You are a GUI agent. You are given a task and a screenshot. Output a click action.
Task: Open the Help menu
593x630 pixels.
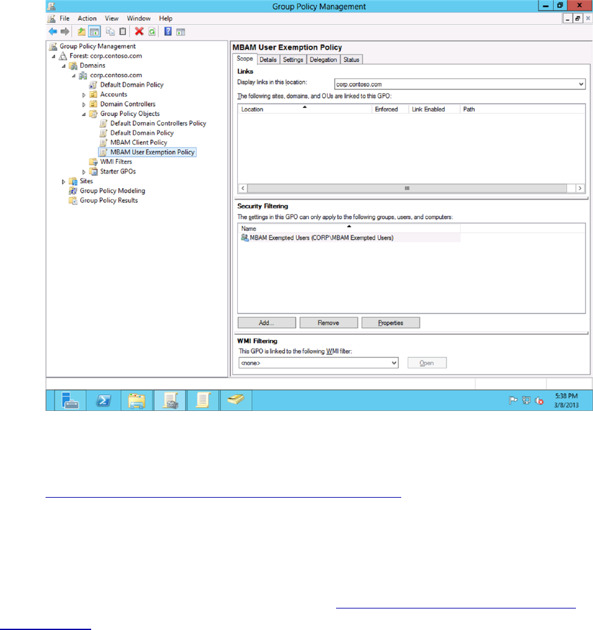click(165, 18)
